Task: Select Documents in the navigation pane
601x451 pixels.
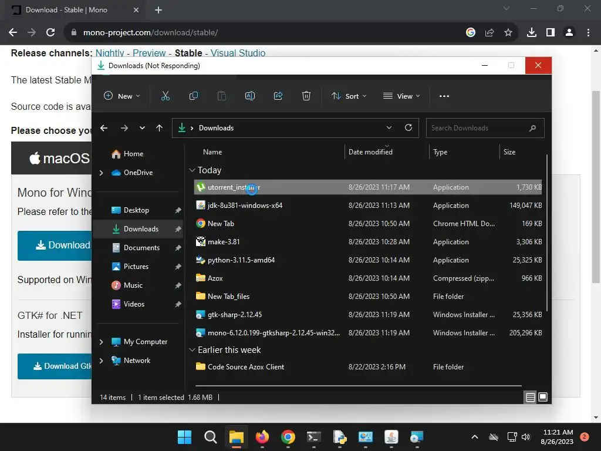Action: click(x=141, y=248)
